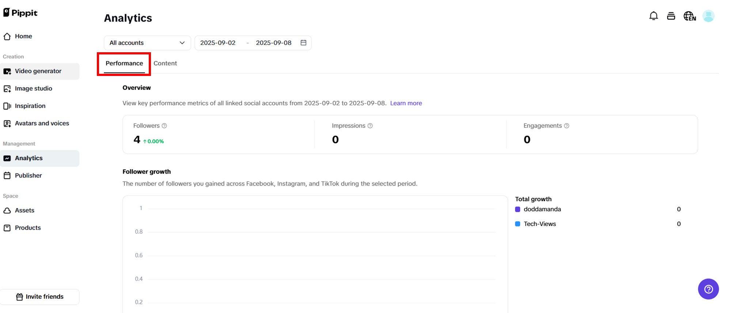The width and height of the screenshot is (731, 313).
Task: Click the purple help question button
Action: (708, 289)
